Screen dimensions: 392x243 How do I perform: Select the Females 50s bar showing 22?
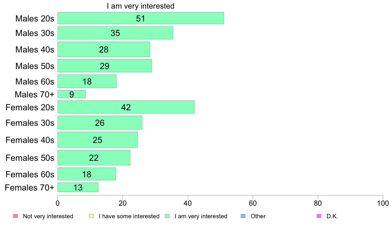tap(94, 158)
